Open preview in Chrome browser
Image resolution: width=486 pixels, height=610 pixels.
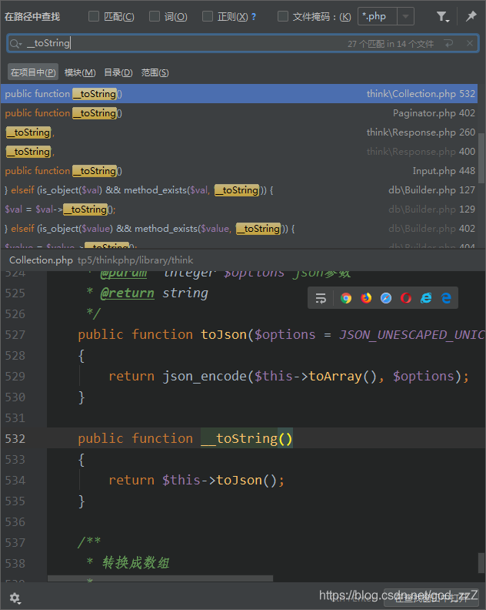click(346, 298)
